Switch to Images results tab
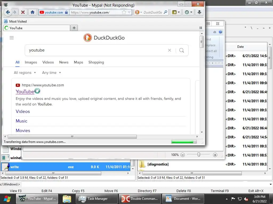 [31, 62]
